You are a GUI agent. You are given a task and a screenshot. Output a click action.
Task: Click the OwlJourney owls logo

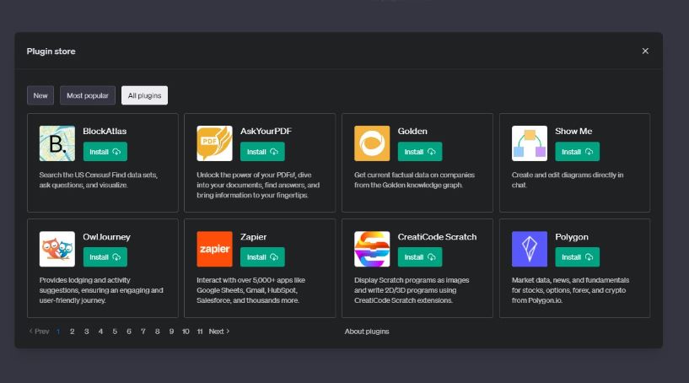point(57,249)
